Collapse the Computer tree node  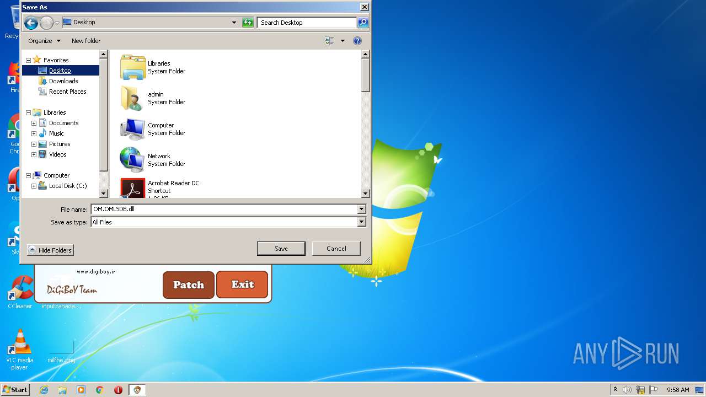28,175
